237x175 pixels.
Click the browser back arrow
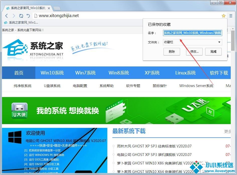pos(6,16)
